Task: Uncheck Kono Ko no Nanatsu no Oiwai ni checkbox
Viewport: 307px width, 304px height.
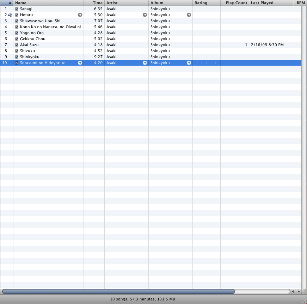Action: 17,27
